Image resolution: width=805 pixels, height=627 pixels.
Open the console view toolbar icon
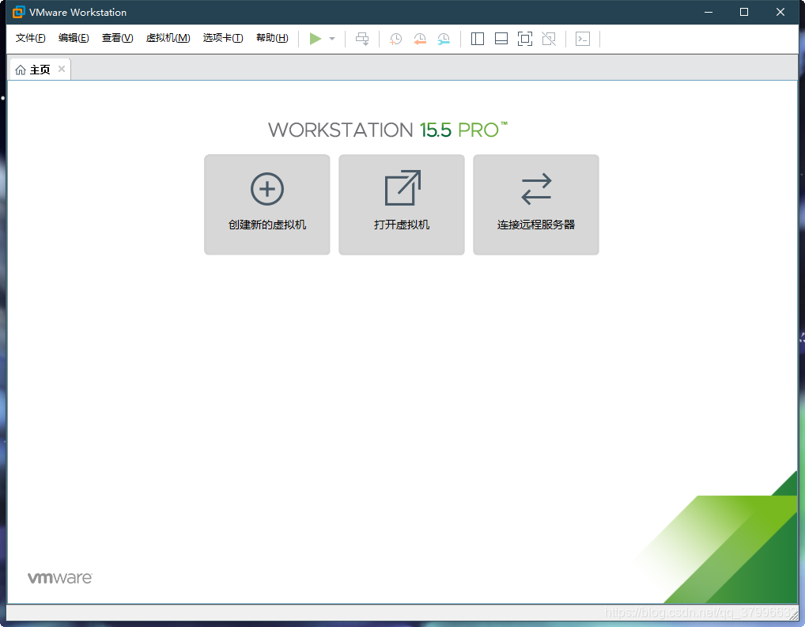tap(583, 39)
